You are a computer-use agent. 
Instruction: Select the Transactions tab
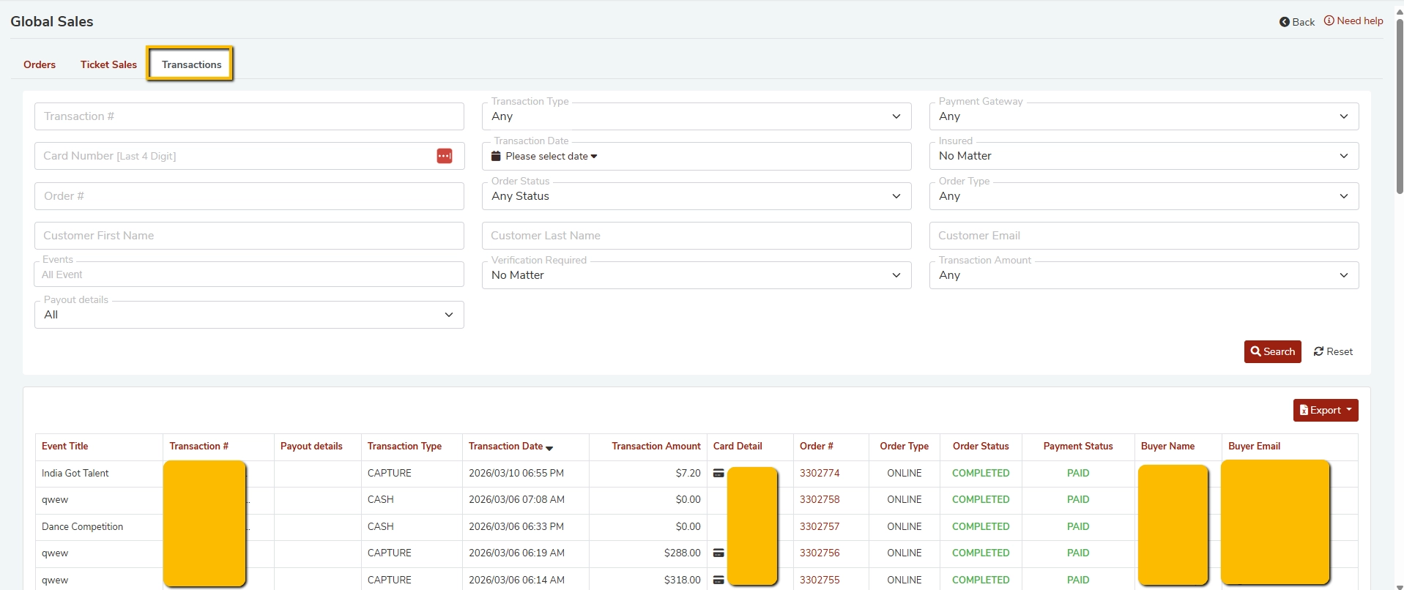tap(191, 64)
